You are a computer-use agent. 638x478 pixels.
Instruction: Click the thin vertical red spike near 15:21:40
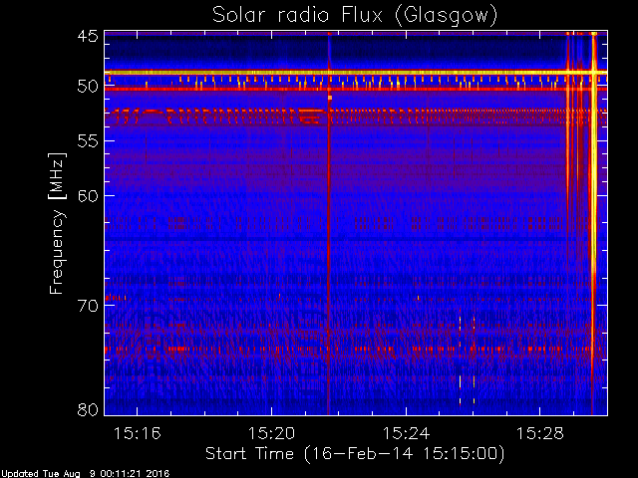click(328, 223)
